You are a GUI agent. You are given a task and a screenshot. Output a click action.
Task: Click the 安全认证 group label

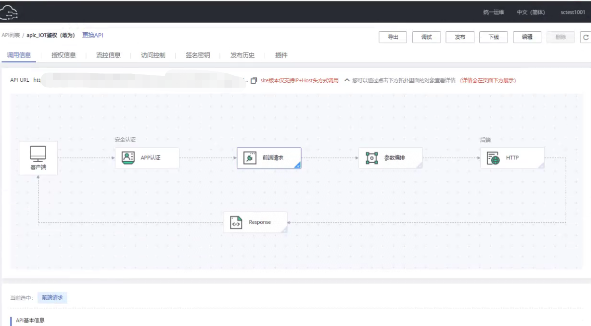[125, 140]
